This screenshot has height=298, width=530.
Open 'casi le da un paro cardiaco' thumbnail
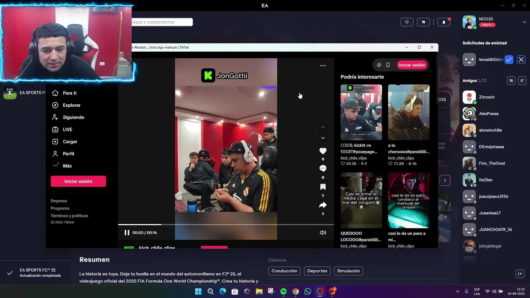tap(409, 200)
